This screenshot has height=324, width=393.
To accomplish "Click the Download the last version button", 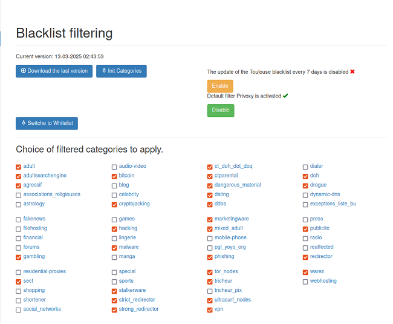I will click(x=54, y=71).
